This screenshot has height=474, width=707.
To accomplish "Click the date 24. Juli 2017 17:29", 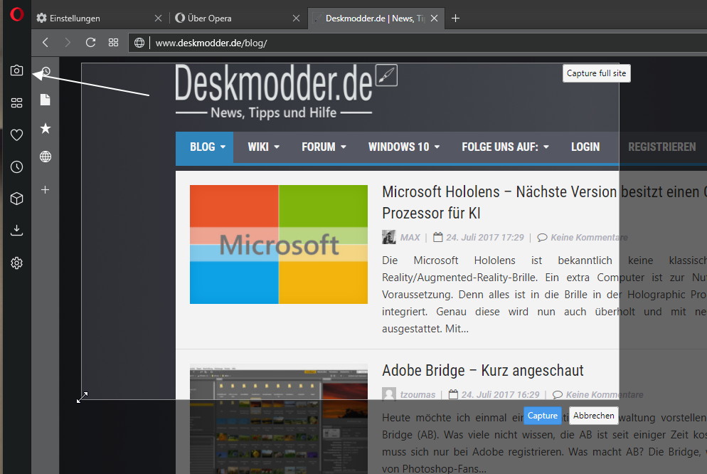I will click(x=484, y=238).
